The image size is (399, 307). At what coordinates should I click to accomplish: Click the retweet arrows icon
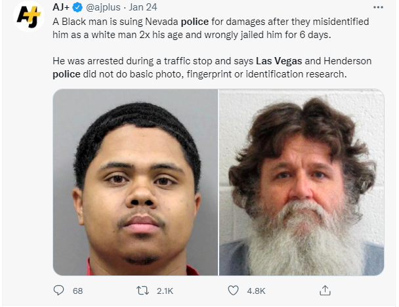click(142, 290)
